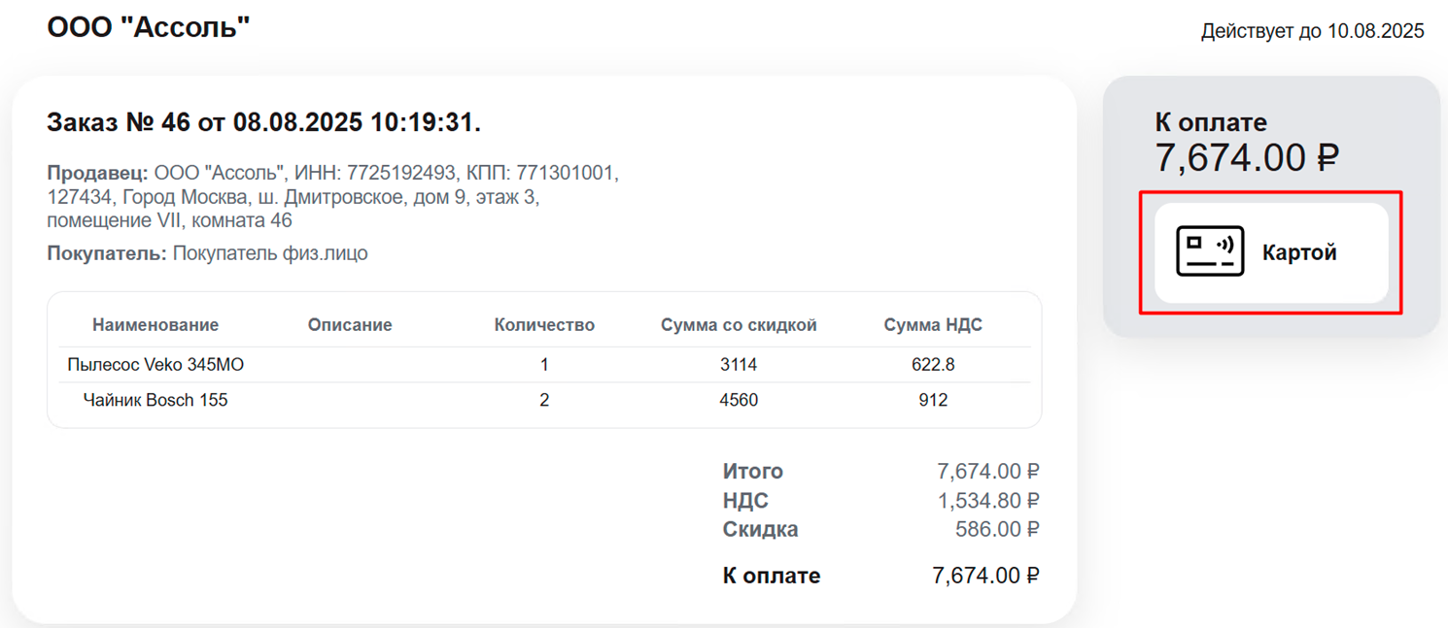The height and width of the screenshot is (628, 1448).
Task: Click the 622.8 VAT amount cell
Action: [x=933, y=365]
